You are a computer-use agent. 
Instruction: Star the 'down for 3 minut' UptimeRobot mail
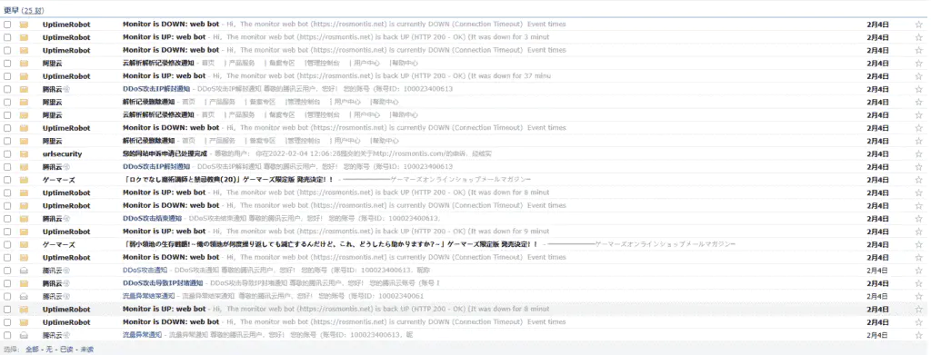pyautogui.click(x=918, y=37)
